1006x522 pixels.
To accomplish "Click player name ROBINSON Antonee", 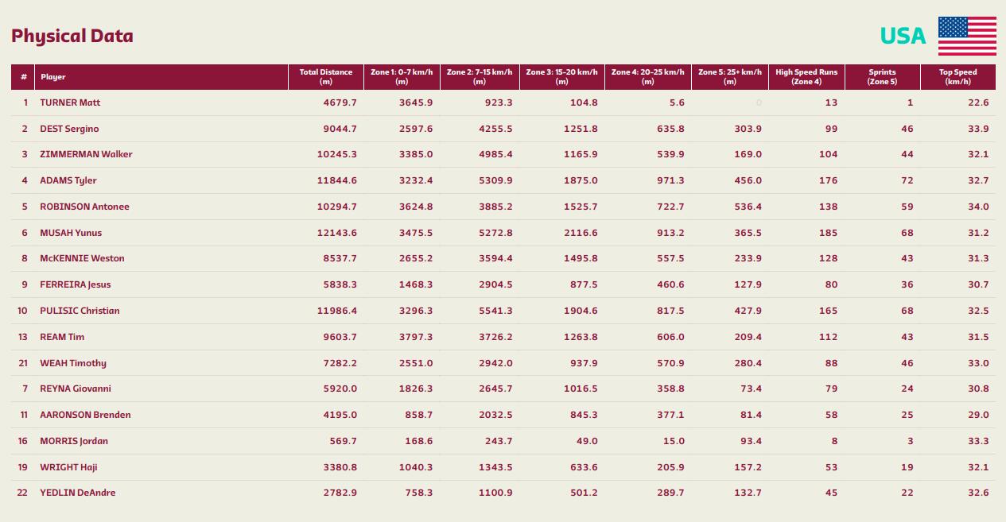I will pyautogui.click(x=84, y=207).
